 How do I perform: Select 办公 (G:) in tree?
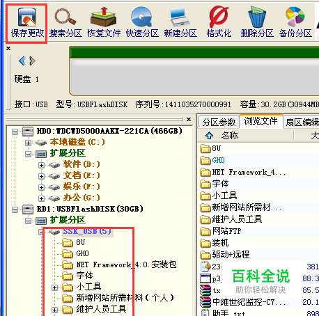click(x=81, y=198)
